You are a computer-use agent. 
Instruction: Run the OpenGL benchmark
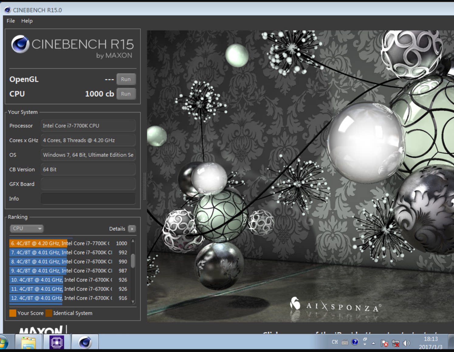tap(126, 79)
